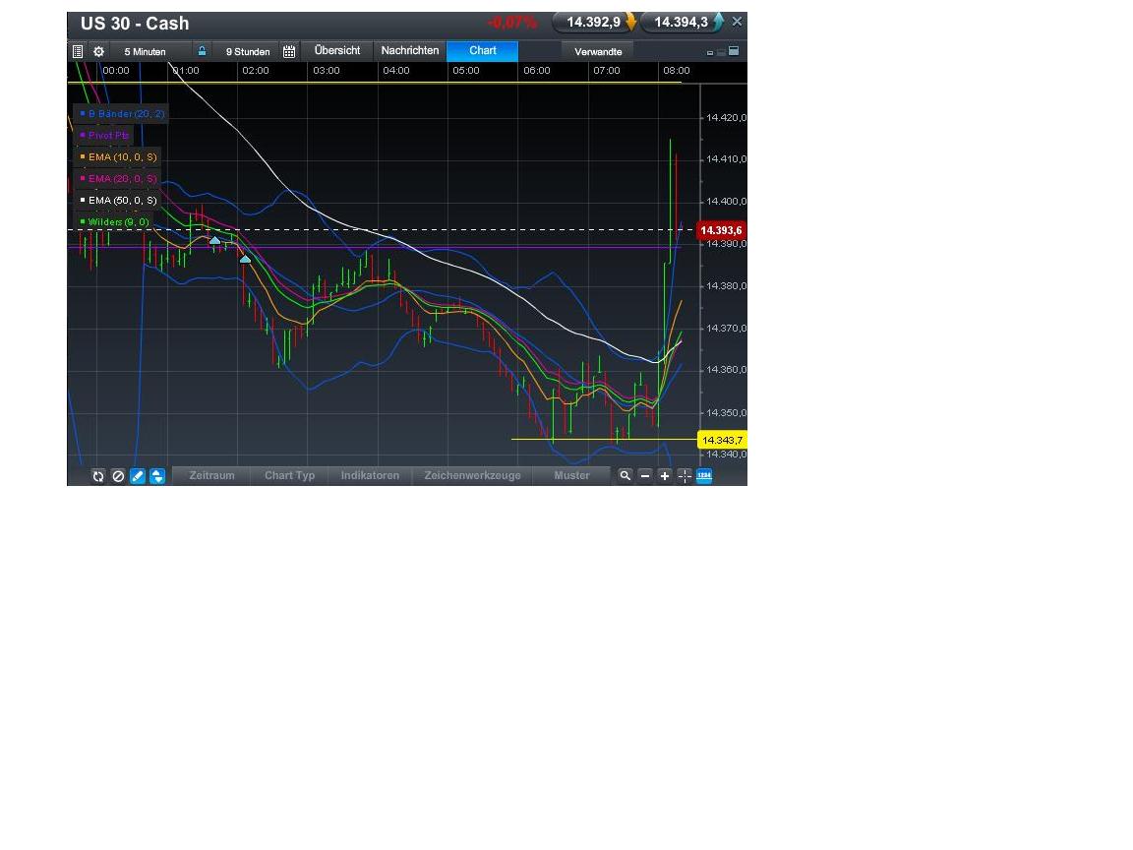Select the EMA (10, 0, S) indicator label
The width and height of the screenshot is (1133, 850).
pyautogui.click(x=117, y=156)
